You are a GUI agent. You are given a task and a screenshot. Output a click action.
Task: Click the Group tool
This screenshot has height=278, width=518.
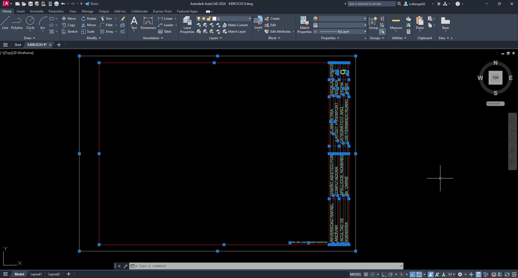click(373, 23)
